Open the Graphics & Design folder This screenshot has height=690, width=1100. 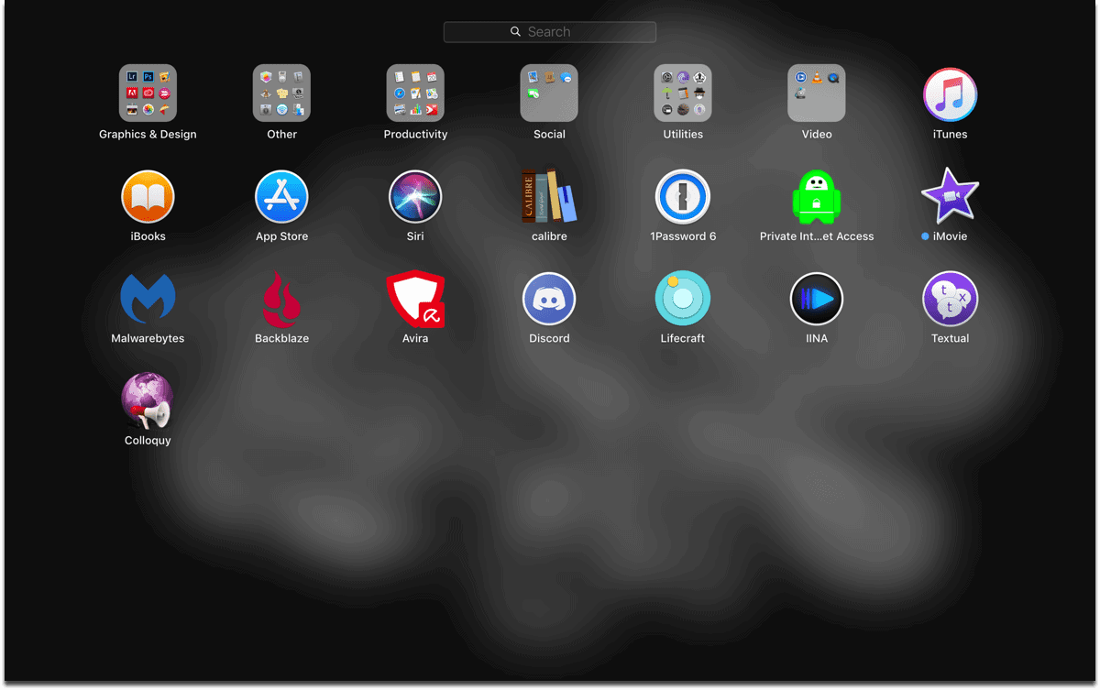point(148,93)
